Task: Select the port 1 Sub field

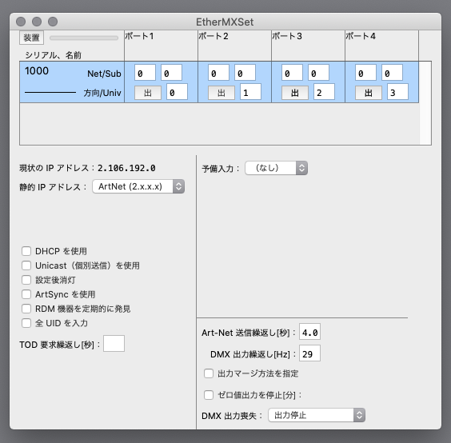Action: click(x=171, y=73)
